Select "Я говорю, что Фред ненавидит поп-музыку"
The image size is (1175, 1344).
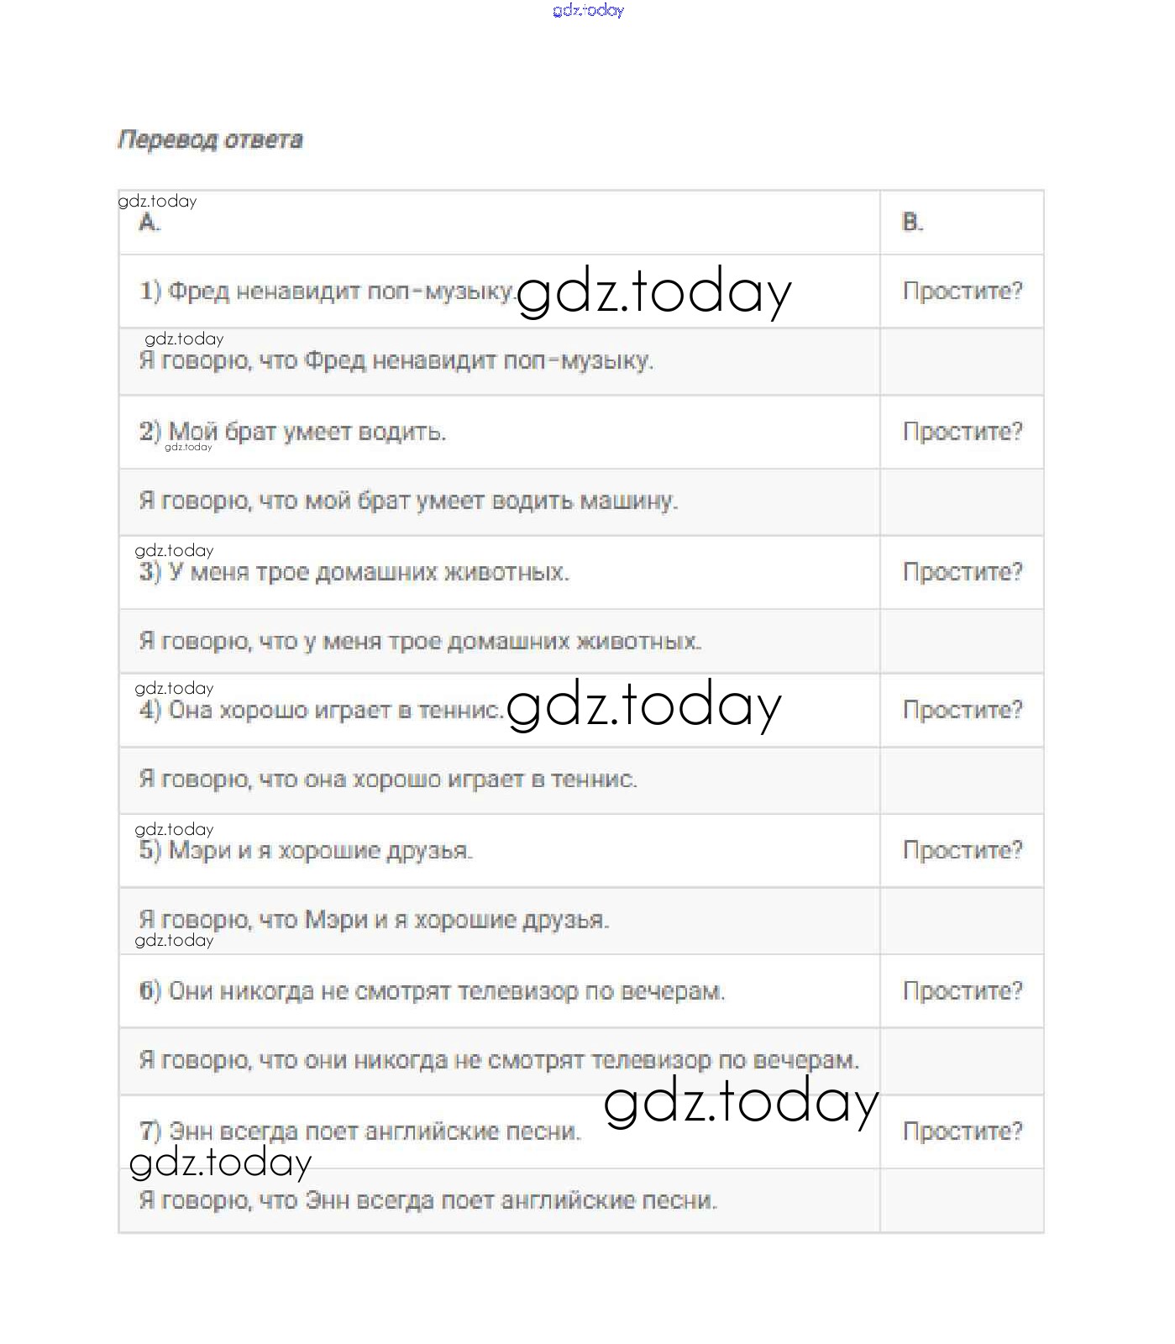click(x=396, y=361)
